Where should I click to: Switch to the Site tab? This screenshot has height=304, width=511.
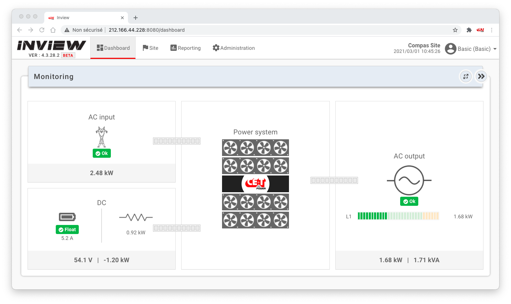tap(150, 48)
